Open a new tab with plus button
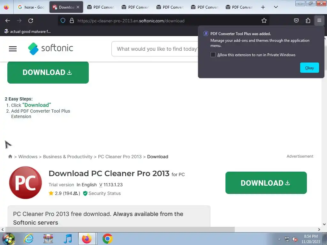 point(263,7)
